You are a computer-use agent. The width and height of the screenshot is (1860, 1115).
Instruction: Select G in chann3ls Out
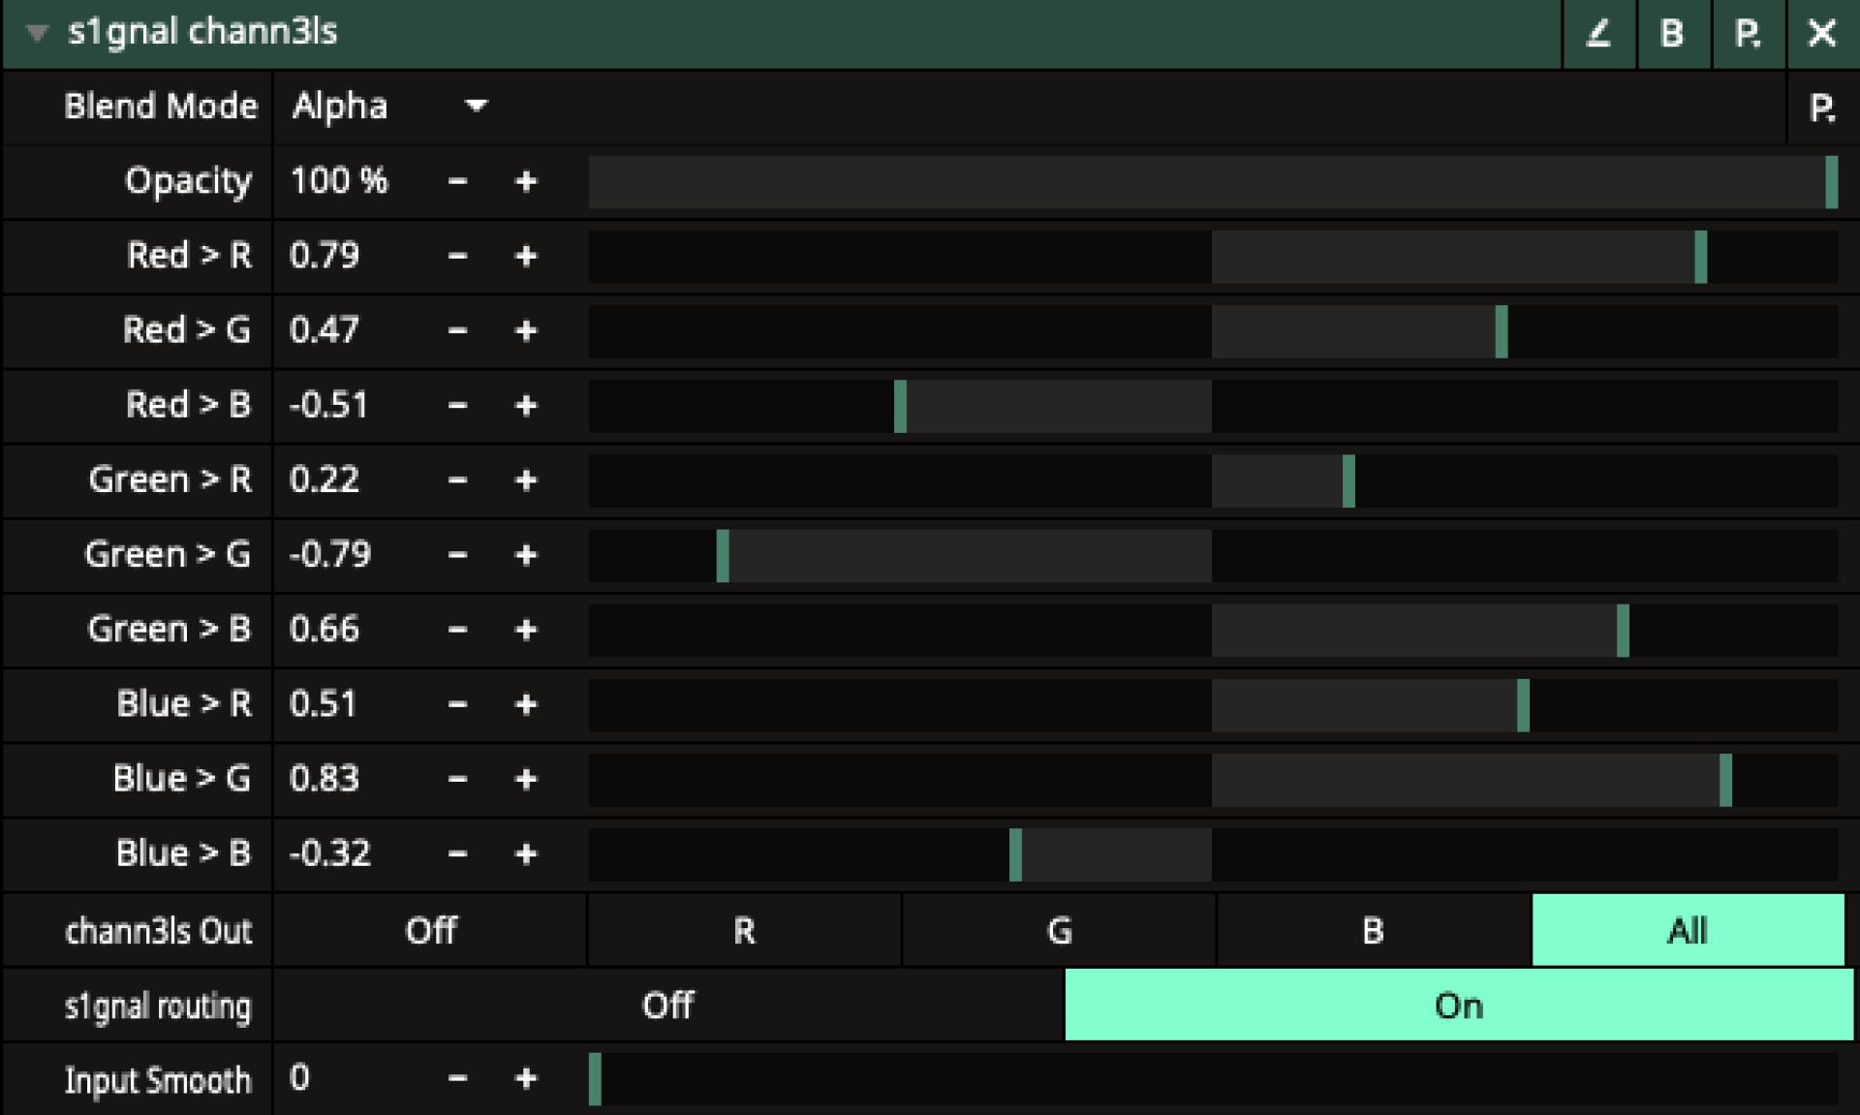pos(1059,931)
